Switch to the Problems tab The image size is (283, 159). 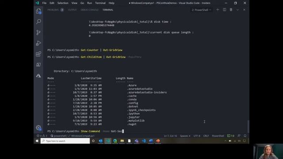[55, 10]
